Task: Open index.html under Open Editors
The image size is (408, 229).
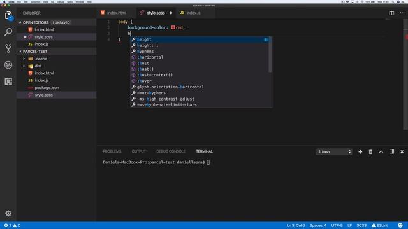Action: (57, 30)
